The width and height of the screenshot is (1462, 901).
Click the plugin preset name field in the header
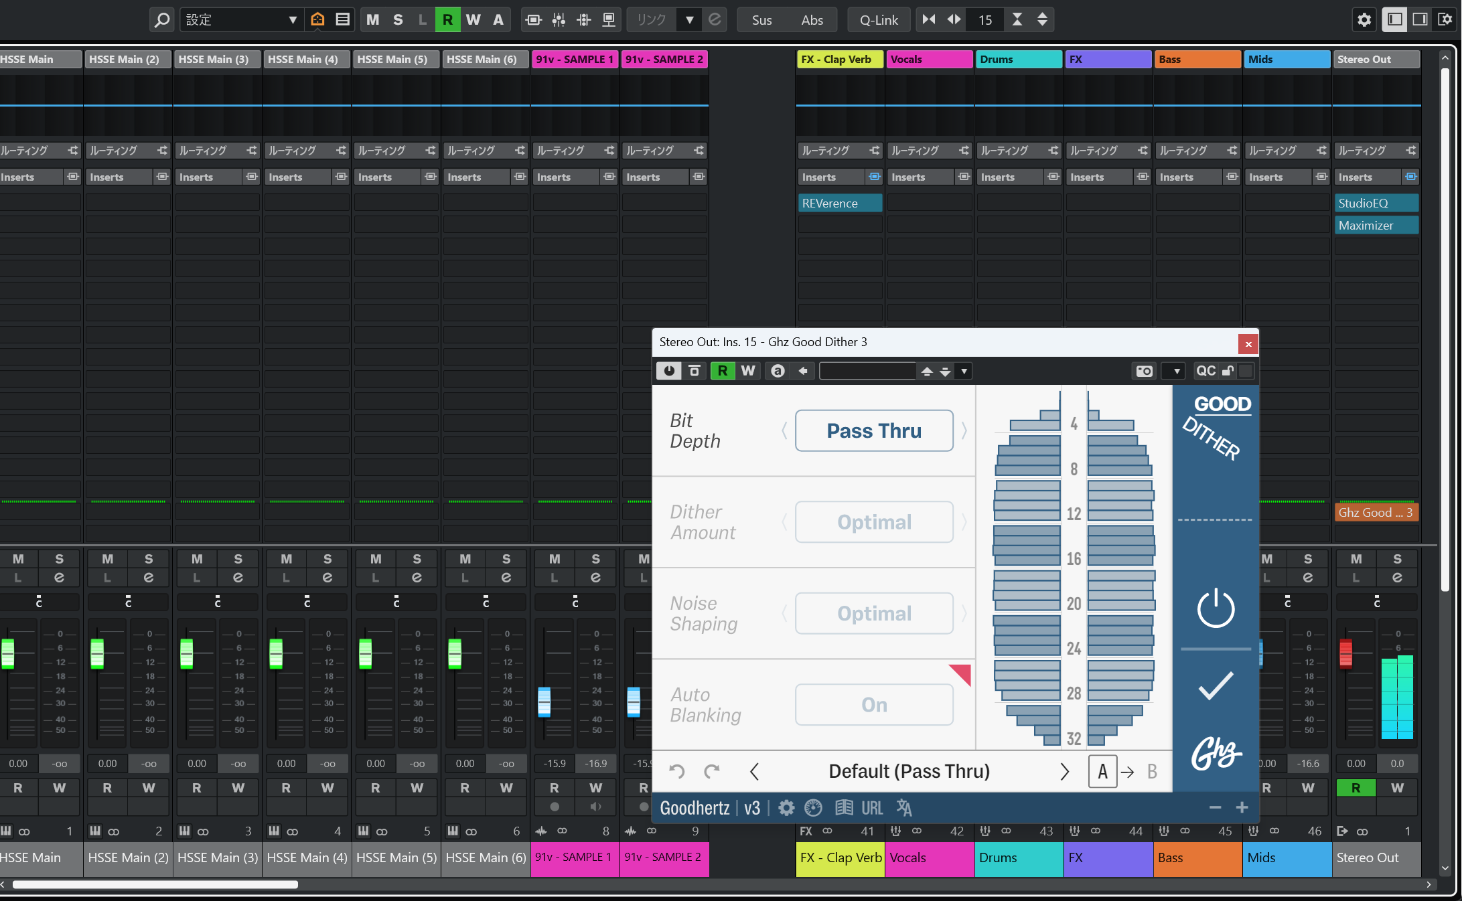tap(867, 371)
